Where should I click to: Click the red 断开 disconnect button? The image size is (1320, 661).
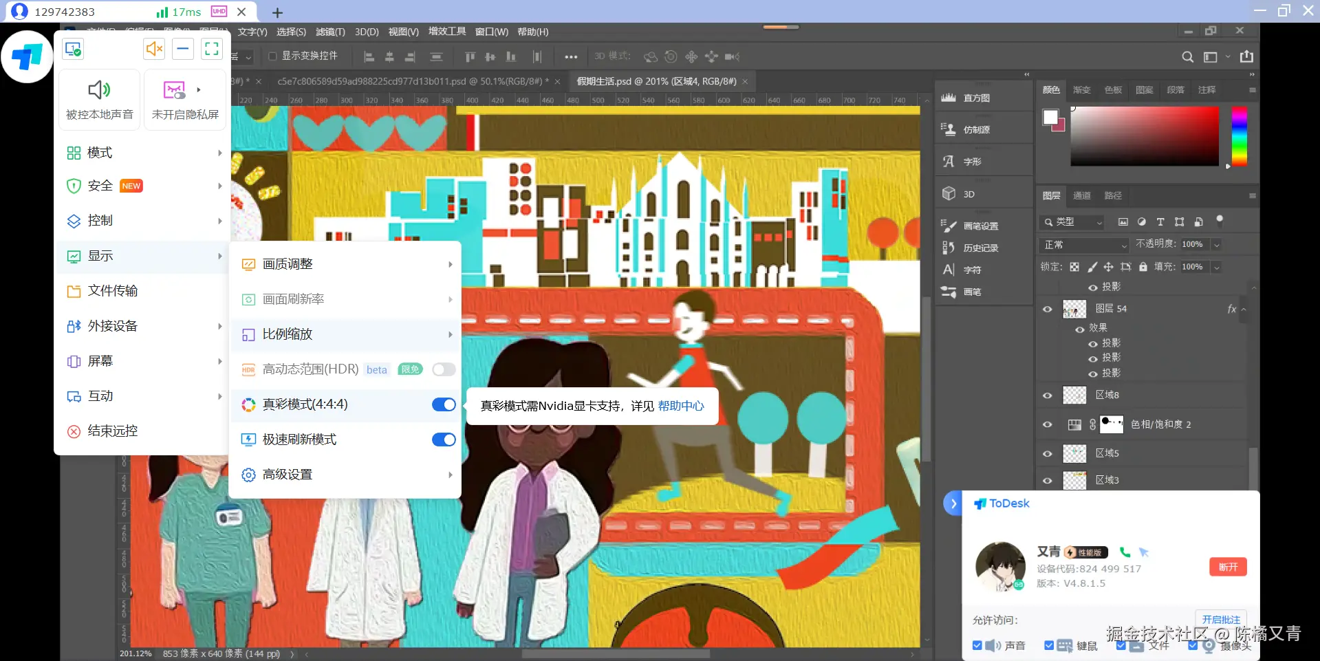click(x=1228, y=567)
